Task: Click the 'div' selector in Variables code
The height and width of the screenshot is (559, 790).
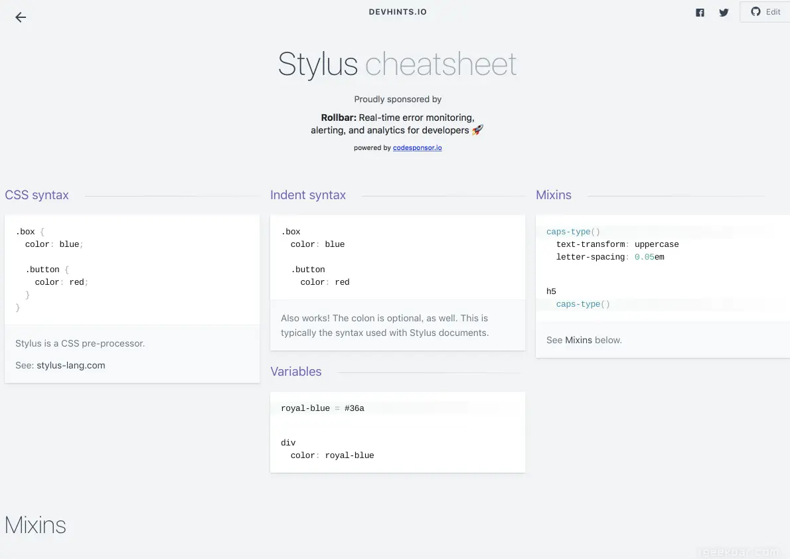Action: click(288, 443)
